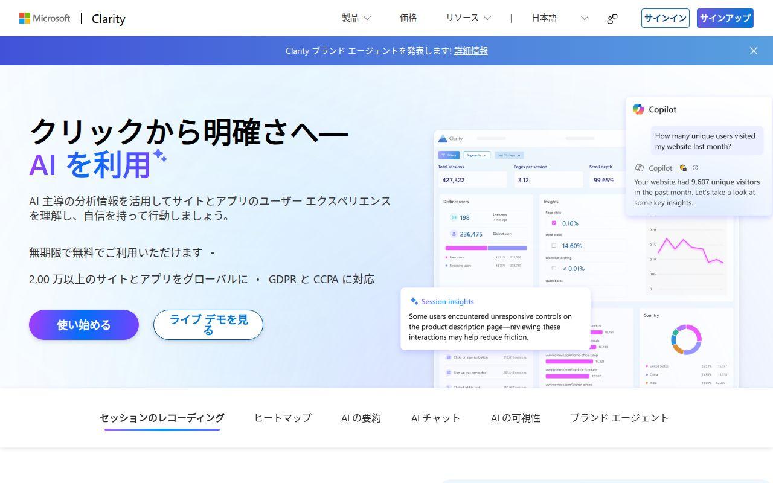The width and height of the screenshot is (773, 483).
Task: Click the 99.65% scroll depth value
Action: pos(604,180)
